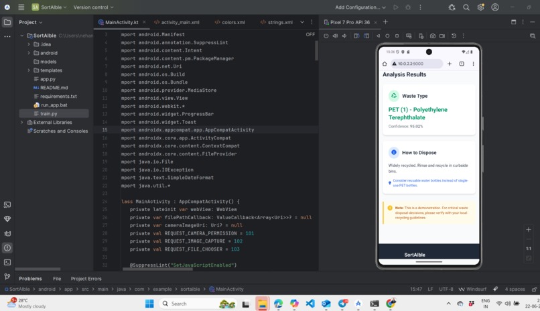Screen dimensions: 540x311
Task: Click the emulator zoom in plus button
Action: click(529, 230)
